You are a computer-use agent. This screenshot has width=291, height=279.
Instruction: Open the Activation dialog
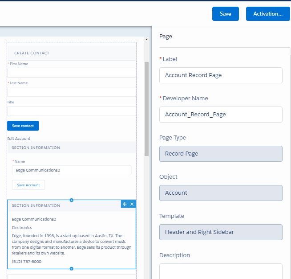pos(268,14)
